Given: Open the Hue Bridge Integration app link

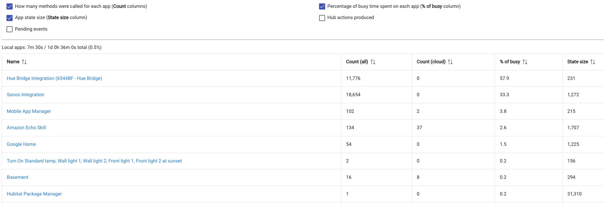Looking at the screenshot, I should (x=54, y=78).
